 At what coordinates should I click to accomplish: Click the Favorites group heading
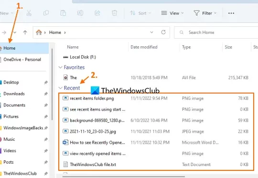[x=74, y=67]
